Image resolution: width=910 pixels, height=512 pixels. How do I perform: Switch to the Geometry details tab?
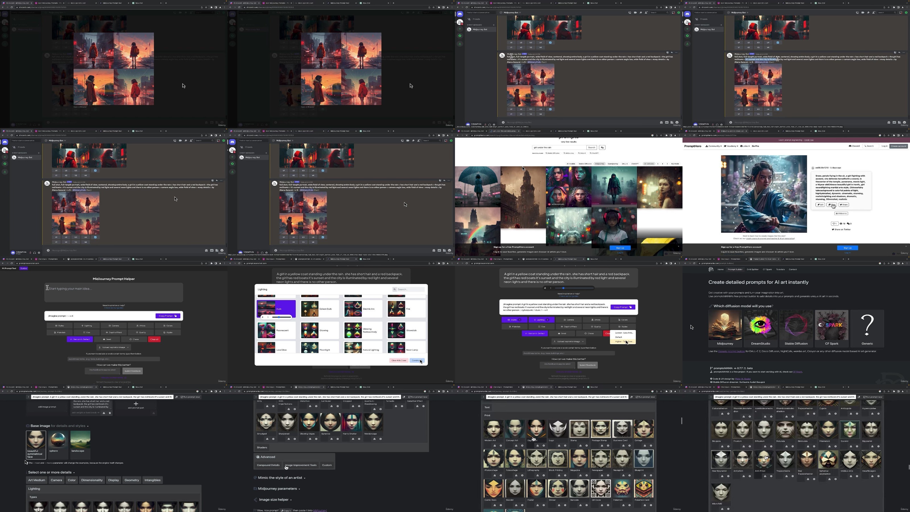(x=132, y=480)
